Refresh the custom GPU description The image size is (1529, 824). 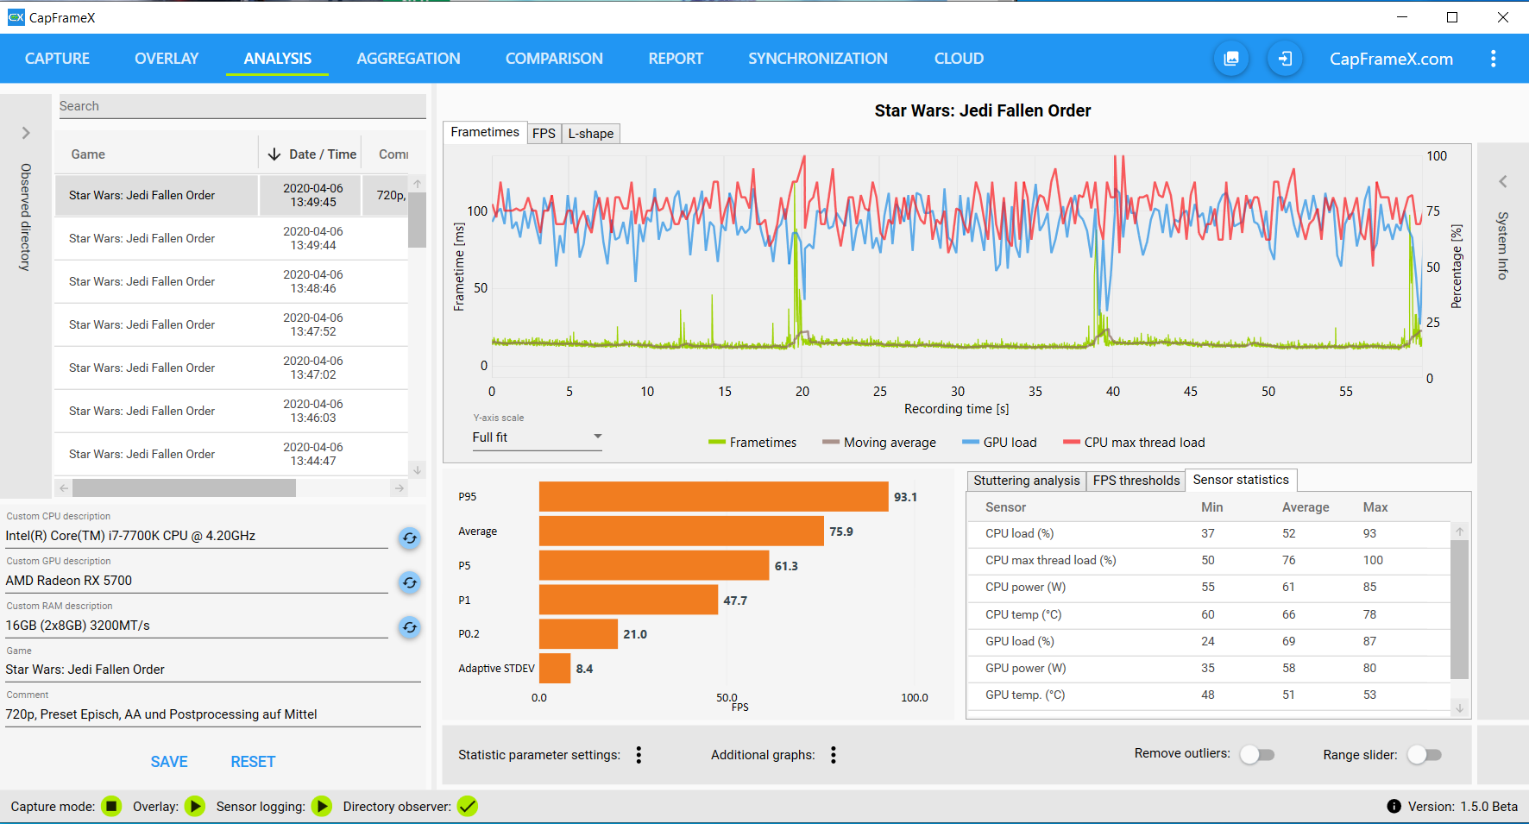click(x=410, y=583)
